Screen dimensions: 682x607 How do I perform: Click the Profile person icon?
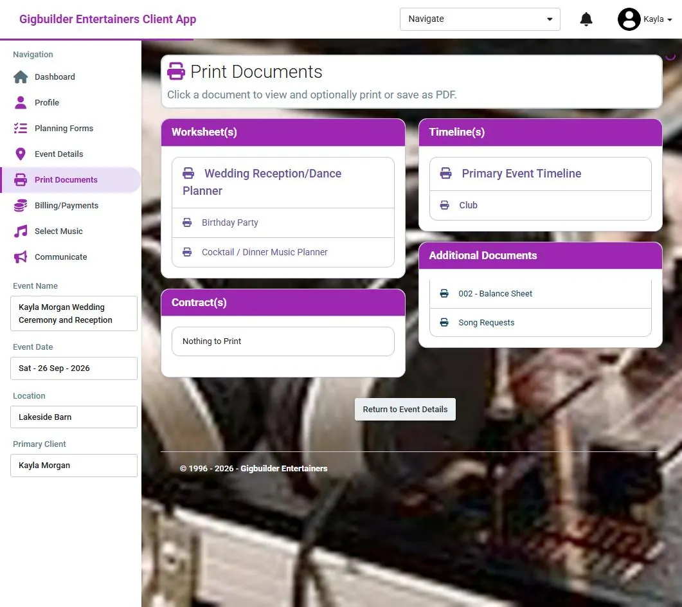(x=21, y=103)
